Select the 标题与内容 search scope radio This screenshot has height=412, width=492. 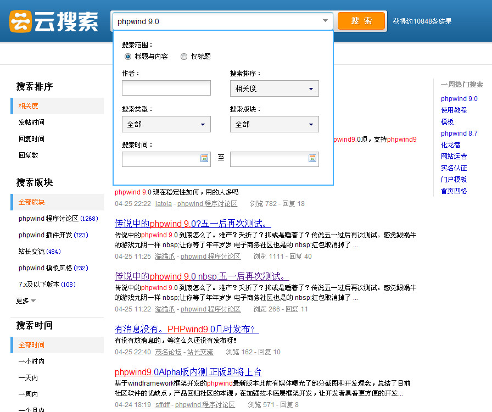tap(128, 57)
